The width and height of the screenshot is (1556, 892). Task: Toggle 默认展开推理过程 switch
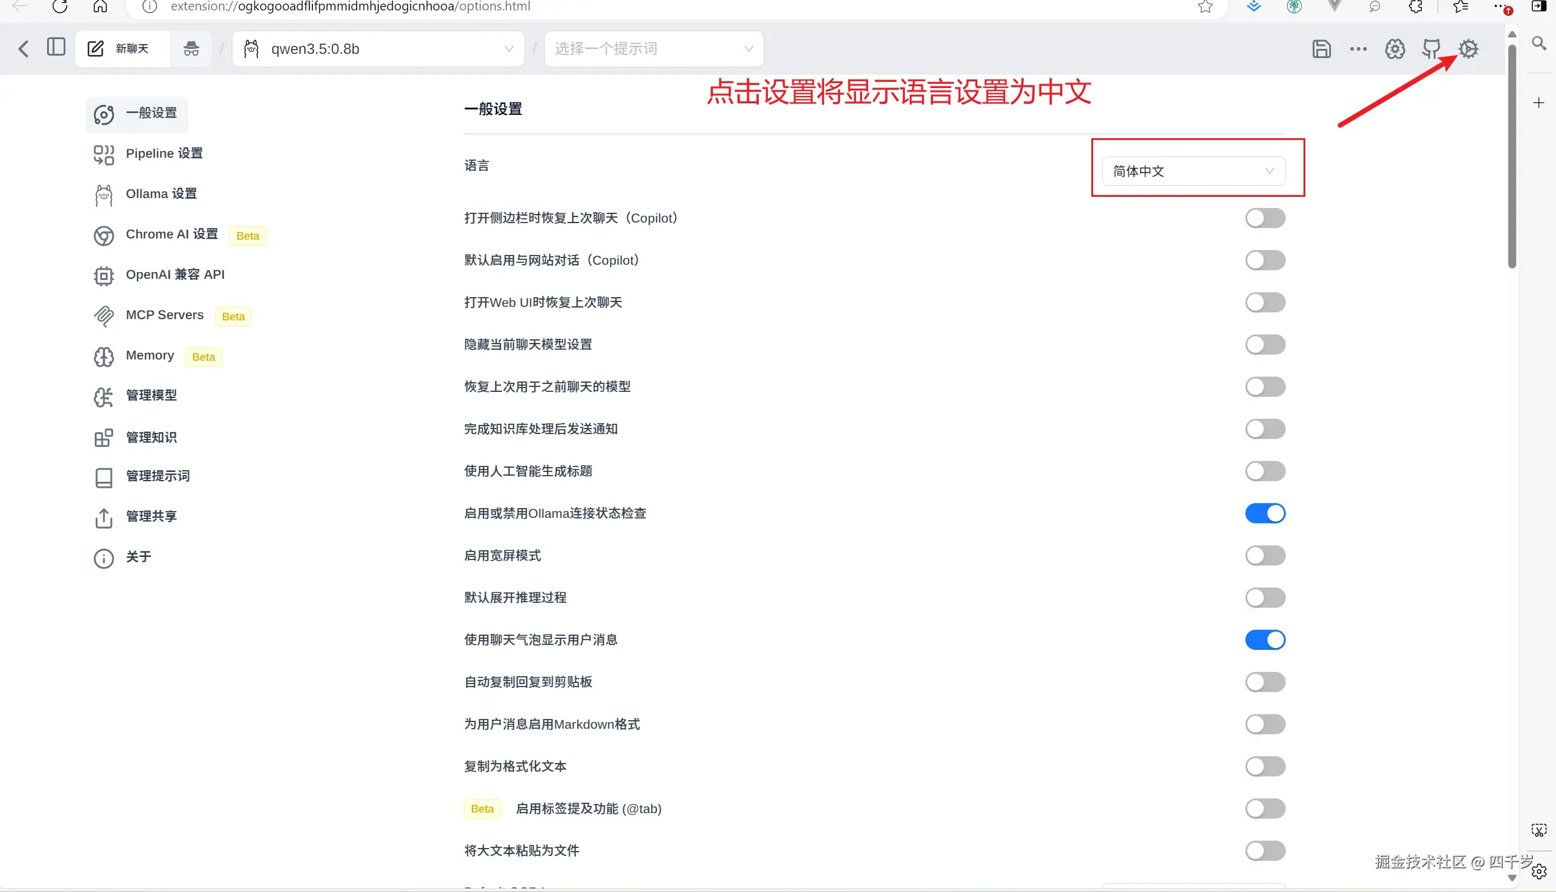click(x=1265, y=598)
